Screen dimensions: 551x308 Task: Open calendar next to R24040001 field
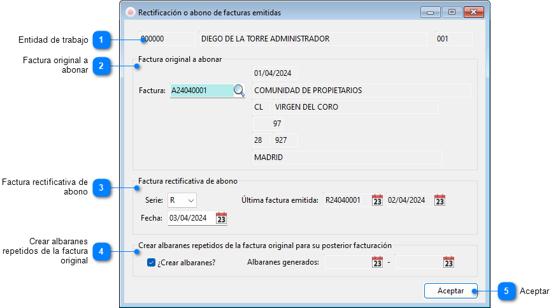tap(377, 200)
